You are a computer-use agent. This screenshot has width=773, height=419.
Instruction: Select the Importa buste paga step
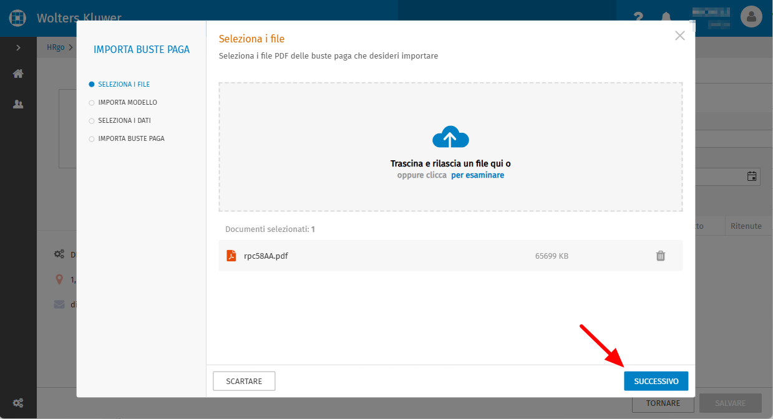pos(127,138)
